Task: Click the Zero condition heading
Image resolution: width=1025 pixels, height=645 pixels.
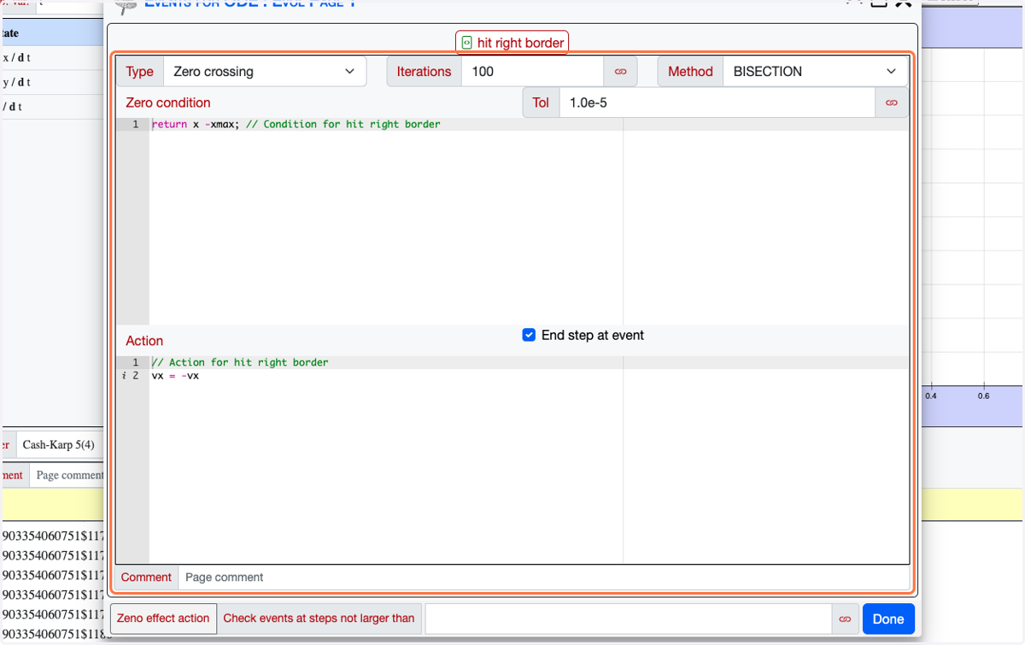Action: click(168, 103)
